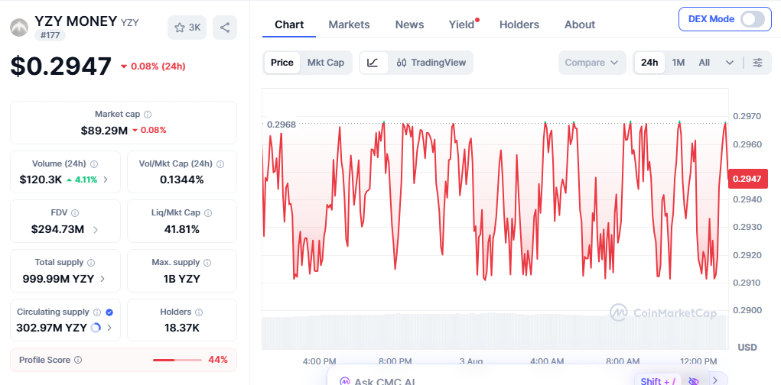The height and width of the screenshot is (385, 781).
Task: Switch to the Holders tab
Action: pos(519,24)
